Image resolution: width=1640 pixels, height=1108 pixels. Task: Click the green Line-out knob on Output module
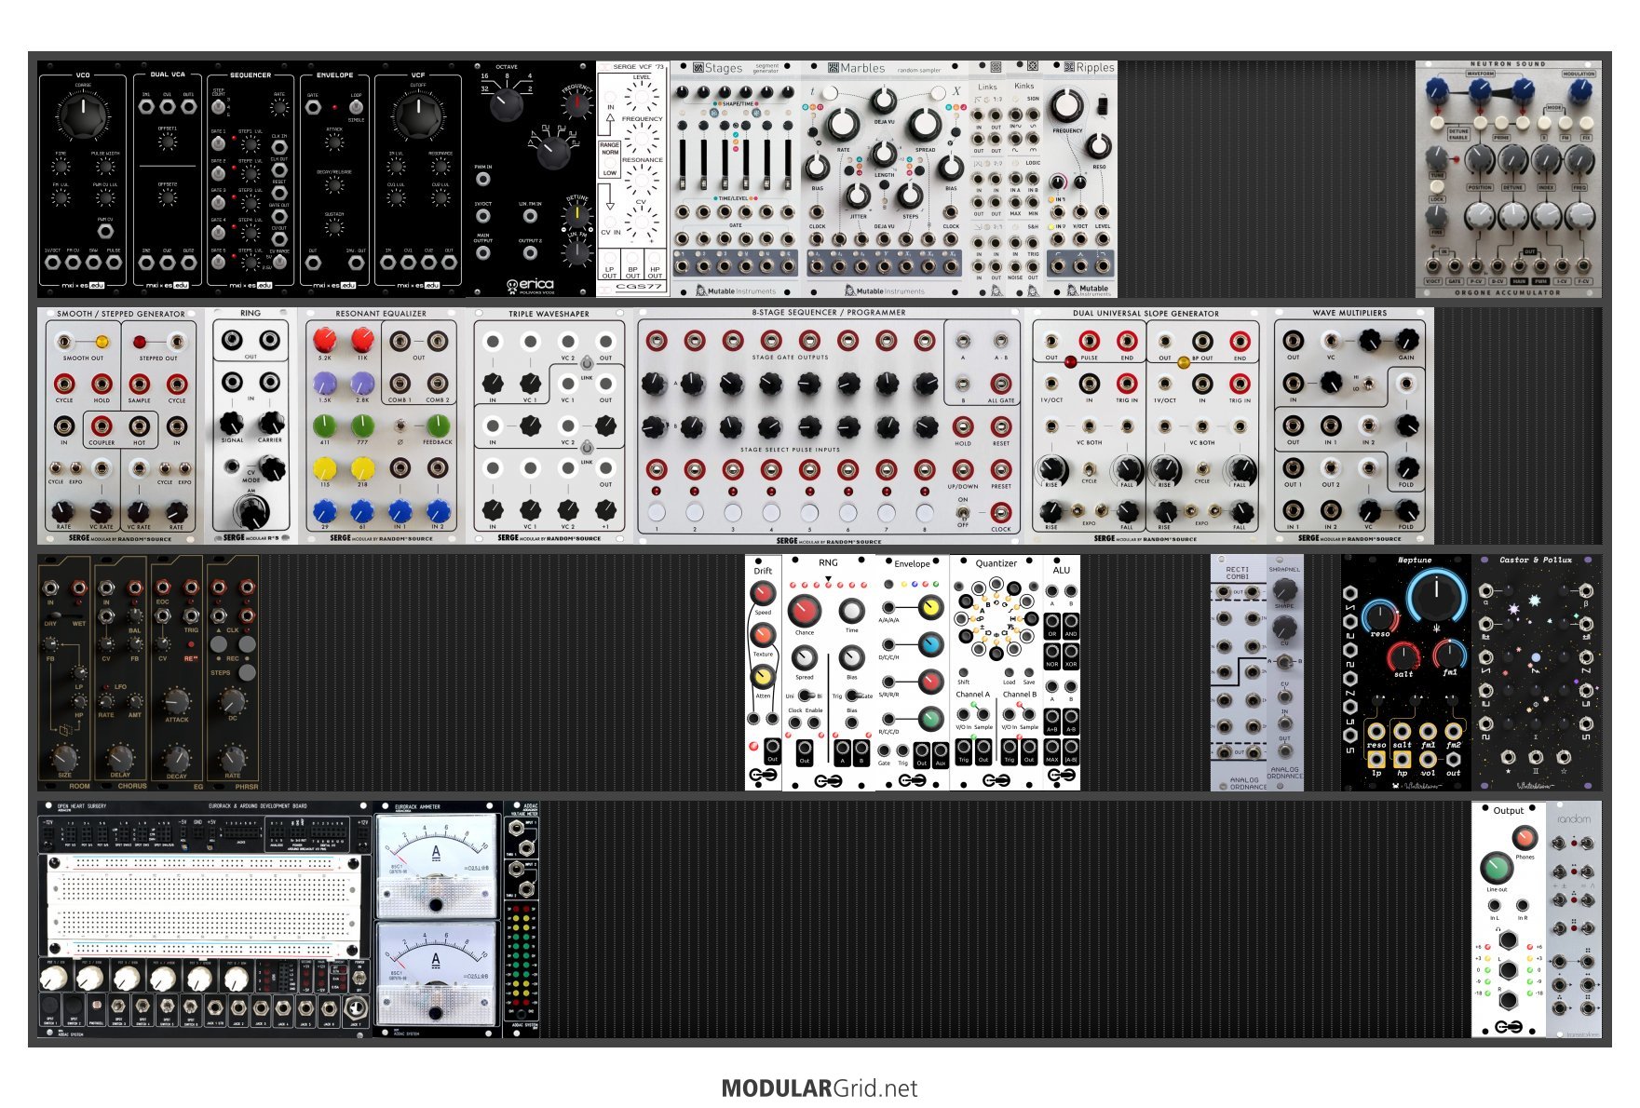pyautogui.click(x=1496, y=868)
